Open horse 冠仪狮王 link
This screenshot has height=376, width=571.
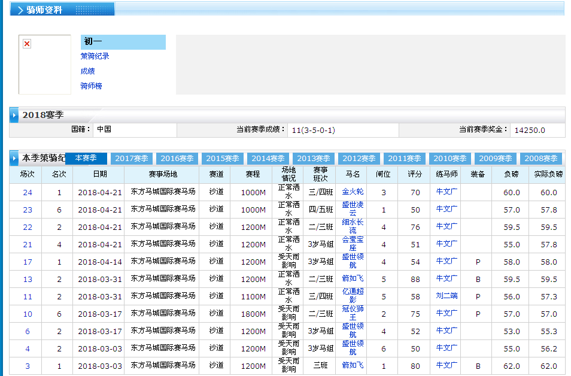coord(353,314)
